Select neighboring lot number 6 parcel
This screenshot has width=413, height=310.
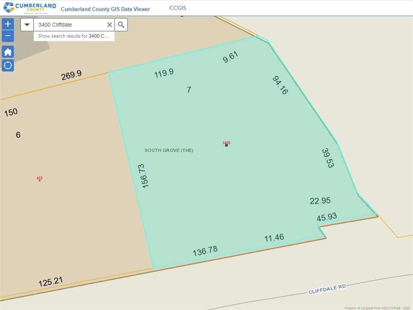tap(18, 135)
